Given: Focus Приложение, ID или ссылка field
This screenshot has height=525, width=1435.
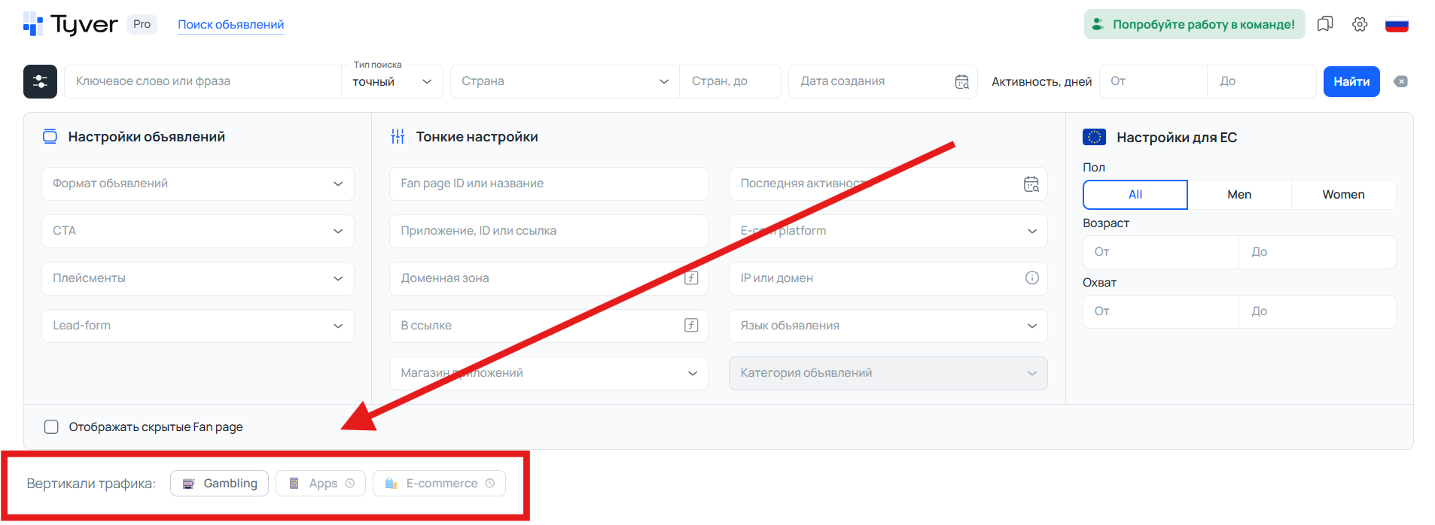Looking at the screenshot, I should [x=549, y=231].
